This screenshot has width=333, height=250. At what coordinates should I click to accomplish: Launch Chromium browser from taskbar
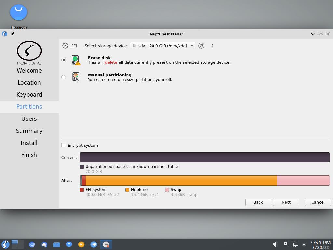[x=32, y=244]
